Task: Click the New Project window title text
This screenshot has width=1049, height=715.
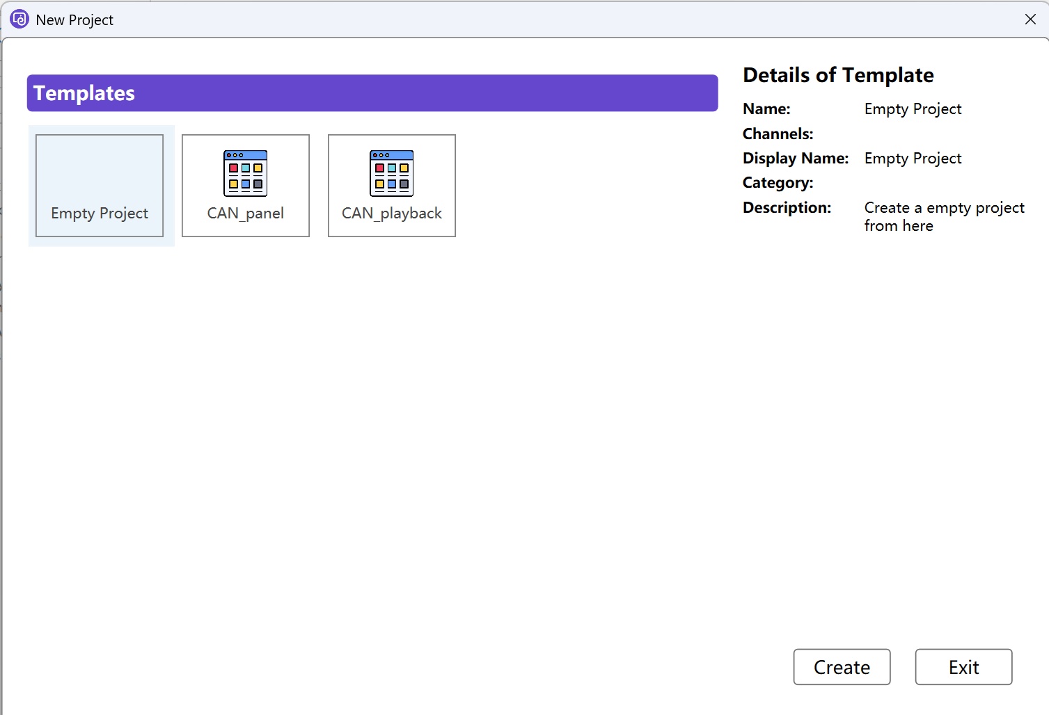Action: [x=74, y=20]
